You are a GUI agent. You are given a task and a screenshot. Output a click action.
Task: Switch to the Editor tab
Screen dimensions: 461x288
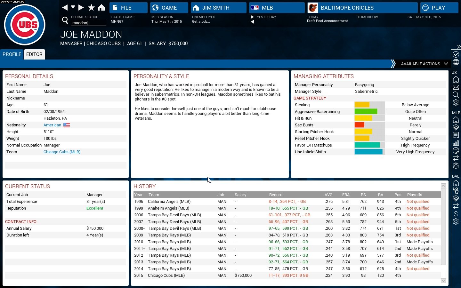pyautogui.click(x=34, y=54)
